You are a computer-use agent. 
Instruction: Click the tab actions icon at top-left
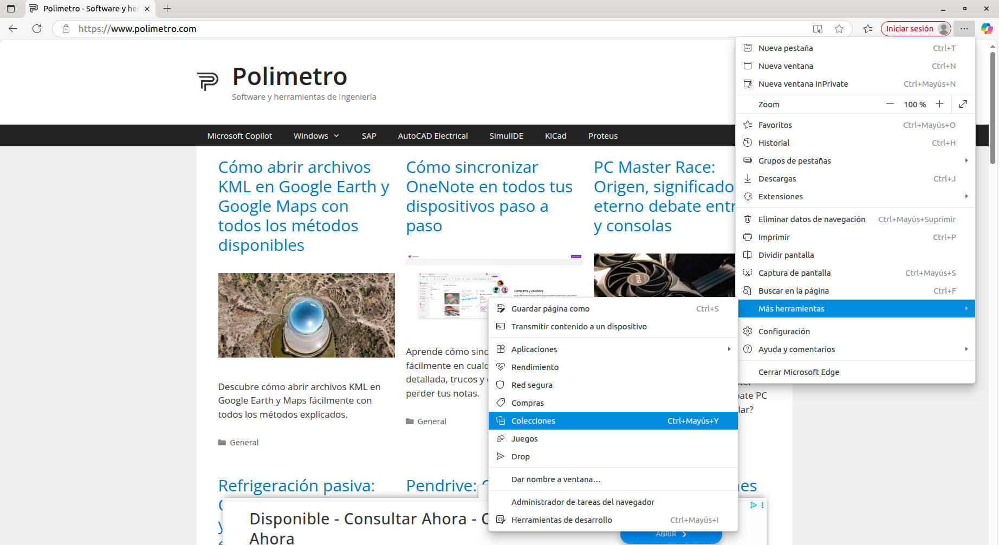tap(11, 9)
